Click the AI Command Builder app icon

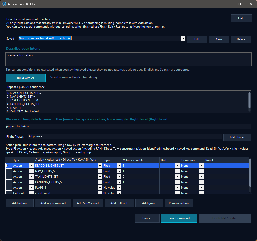[x=4, y=4]
